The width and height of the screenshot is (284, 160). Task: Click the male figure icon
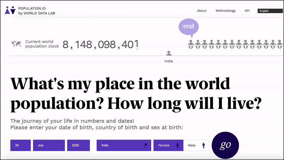[x=203, y=145]
